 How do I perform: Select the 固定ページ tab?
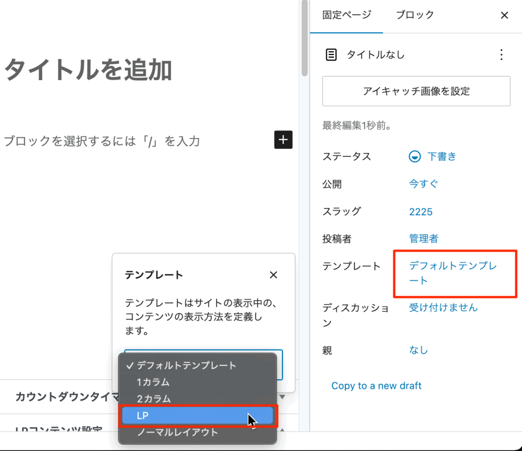(347, 15)
